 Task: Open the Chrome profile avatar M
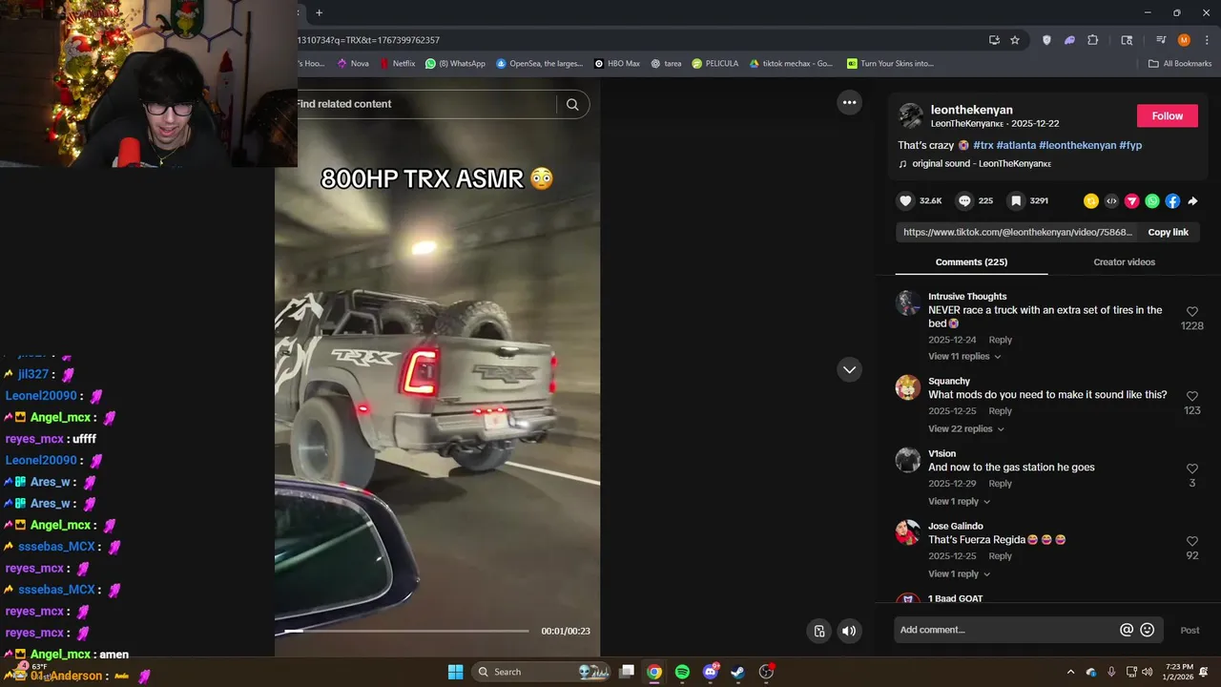(1184, 40)
